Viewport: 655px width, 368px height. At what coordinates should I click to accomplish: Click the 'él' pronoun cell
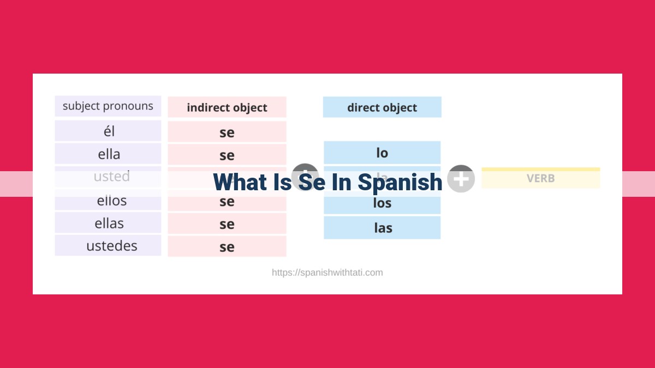(x=108, y=131)
